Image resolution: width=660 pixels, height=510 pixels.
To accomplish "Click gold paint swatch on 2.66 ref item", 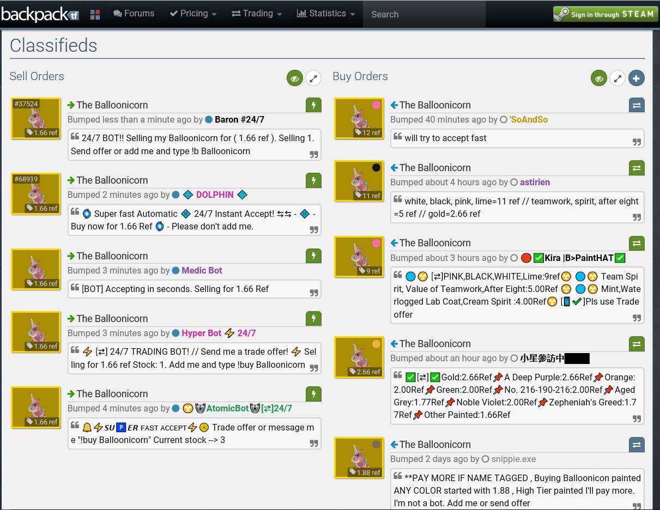I will pyautogui.click(x=376, y=344).
